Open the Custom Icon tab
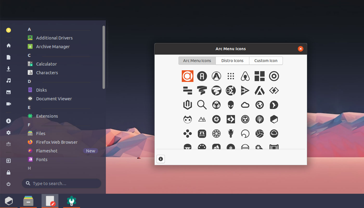The image size is (364, 208). click(x=266, y=60)
